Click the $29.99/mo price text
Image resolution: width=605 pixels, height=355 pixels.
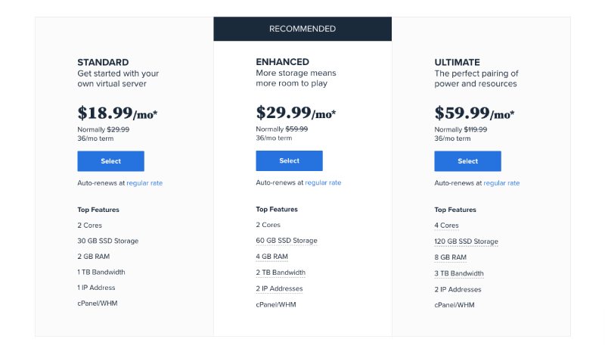tap(296, 113)
